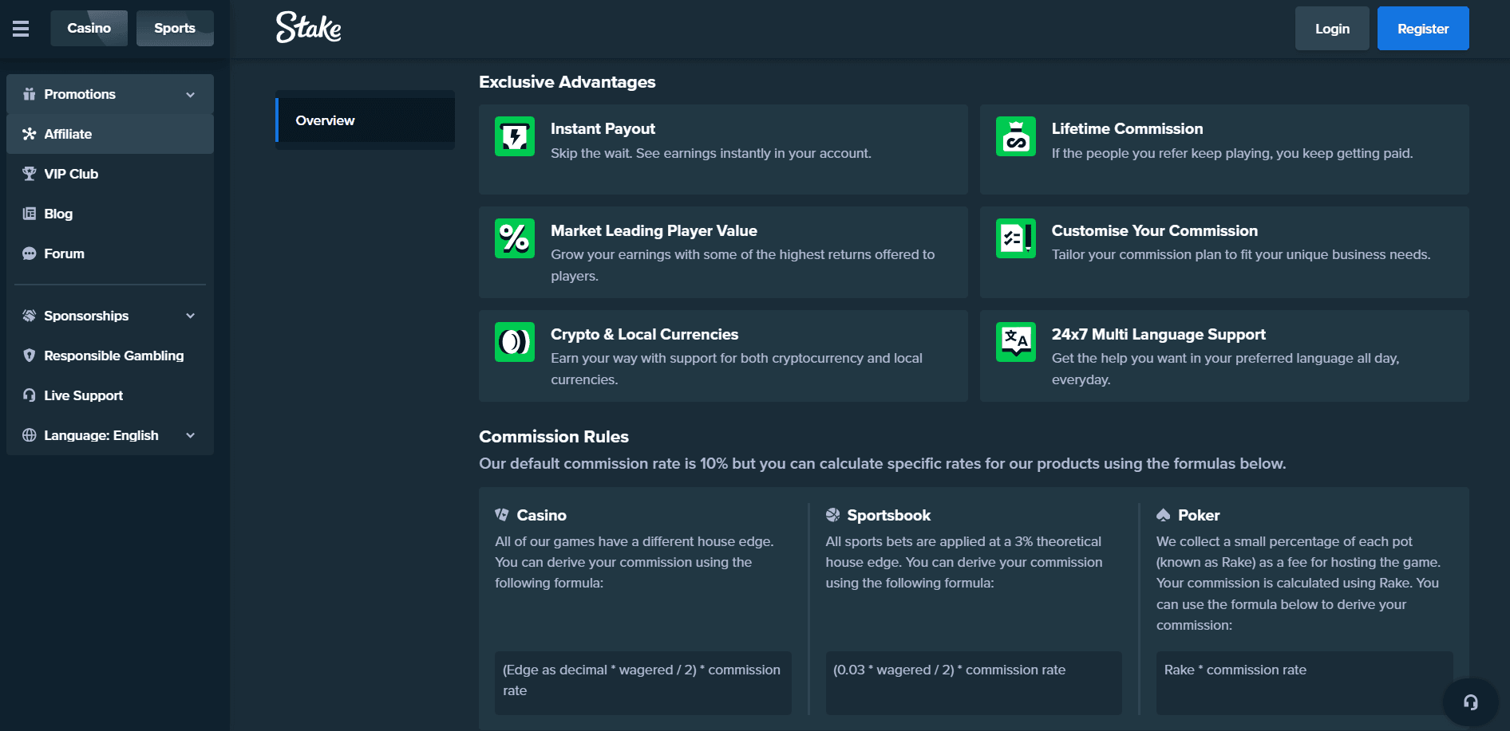Click the Live Support headset icon in sidebar

30,395
